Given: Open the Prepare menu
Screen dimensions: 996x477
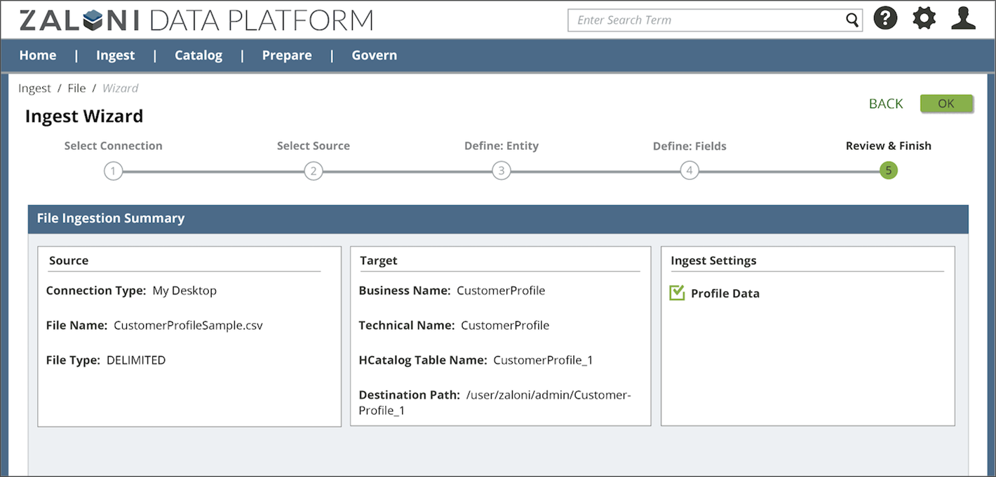Looking at the screenshot, I should point(287,55).
